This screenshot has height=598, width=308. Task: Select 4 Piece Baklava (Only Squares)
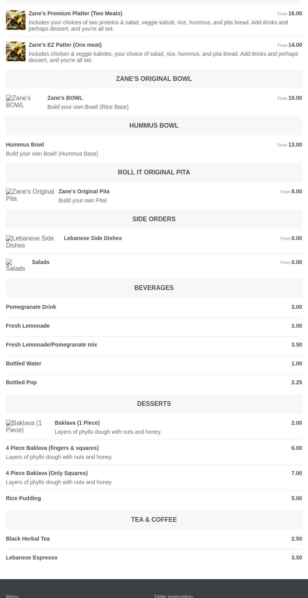[x=47, y=473]
